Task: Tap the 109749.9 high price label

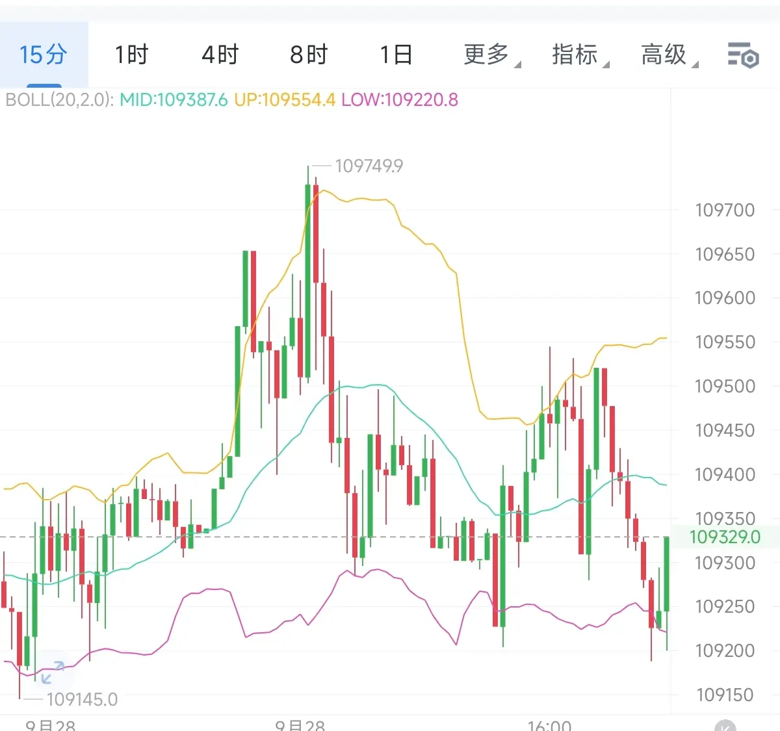Action: [369, 166]
